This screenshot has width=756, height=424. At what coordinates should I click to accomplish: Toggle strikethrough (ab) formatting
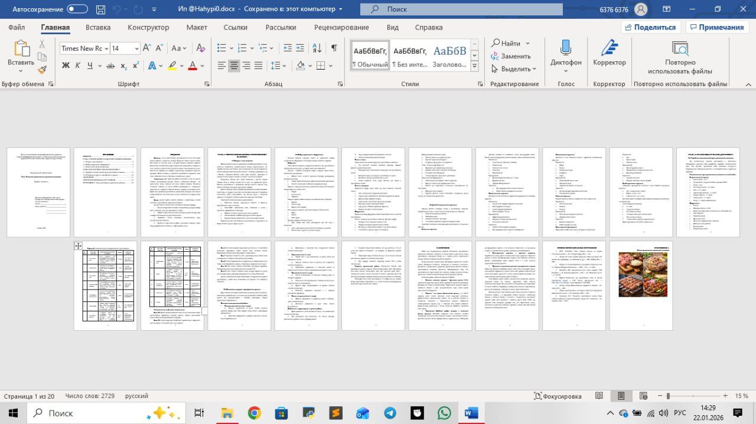pos(110,65)
